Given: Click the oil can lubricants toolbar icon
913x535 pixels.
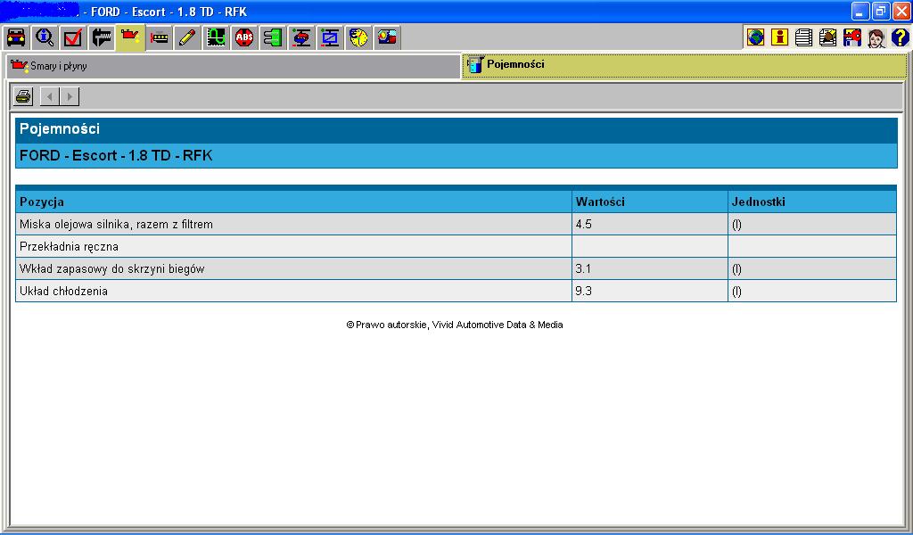Looking at the screenshot, I should coord(130,37).
